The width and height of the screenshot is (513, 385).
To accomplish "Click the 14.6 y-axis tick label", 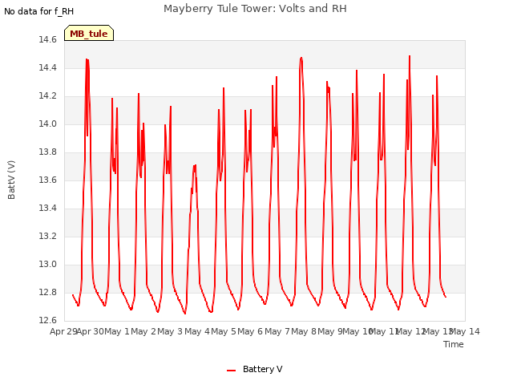I will pyautogui.click(x=47, y=39).
